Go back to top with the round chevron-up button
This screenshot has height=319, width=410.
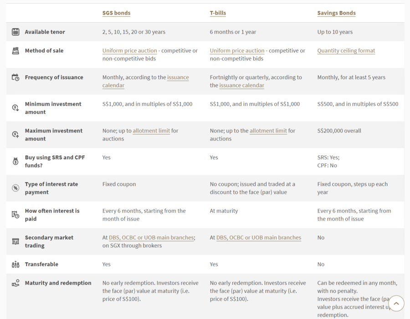396,304
